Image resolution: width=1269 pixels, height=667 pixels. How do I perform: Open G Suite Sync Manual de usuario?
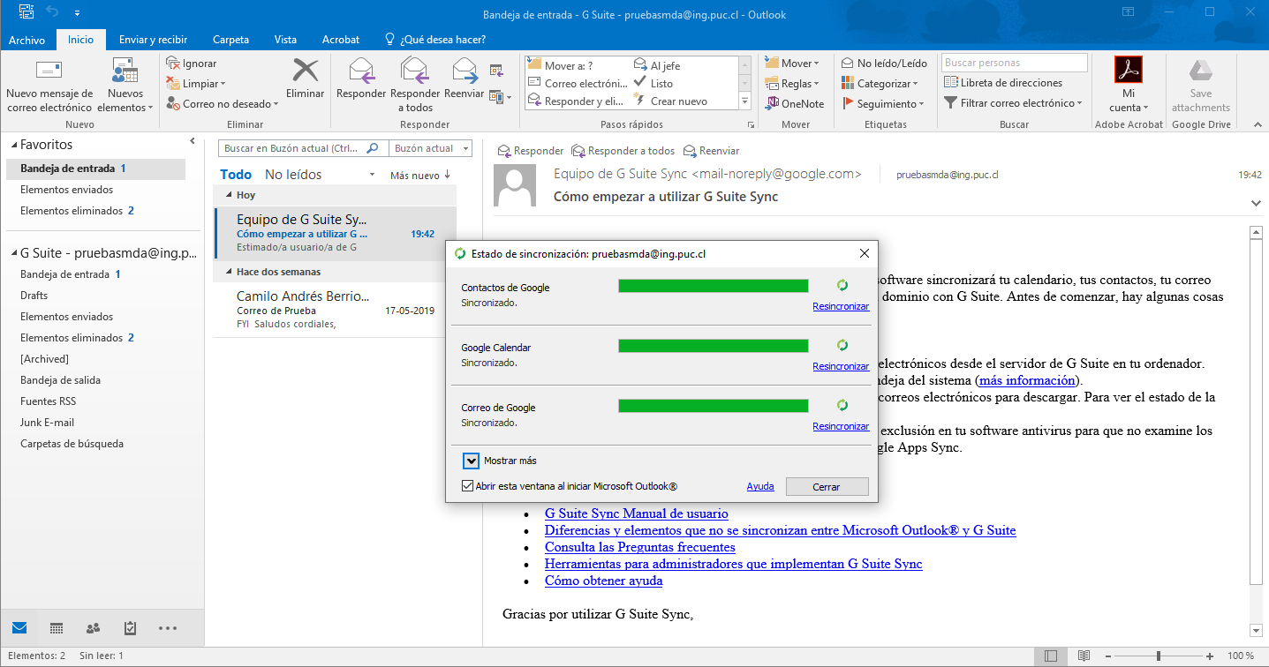point(636,513)
